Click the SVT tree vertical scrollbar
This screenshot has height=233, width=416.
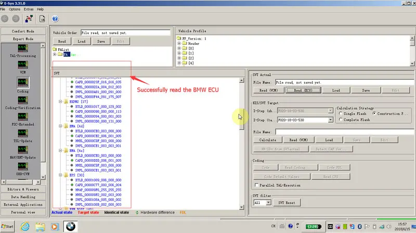pos(241,144)
